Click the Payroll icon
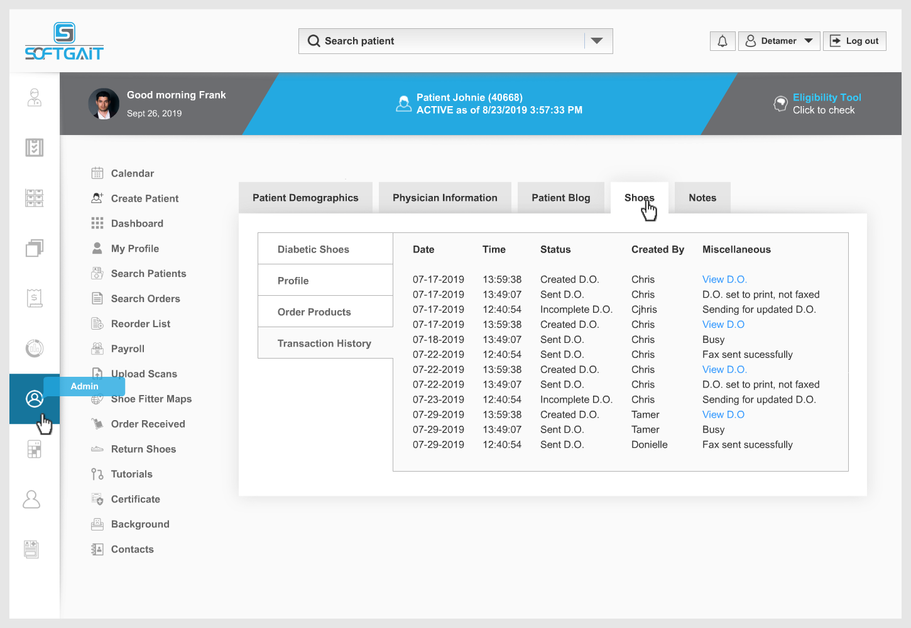Image resolution: width=911 pixels, height=628 pixels. click(97, 349)
